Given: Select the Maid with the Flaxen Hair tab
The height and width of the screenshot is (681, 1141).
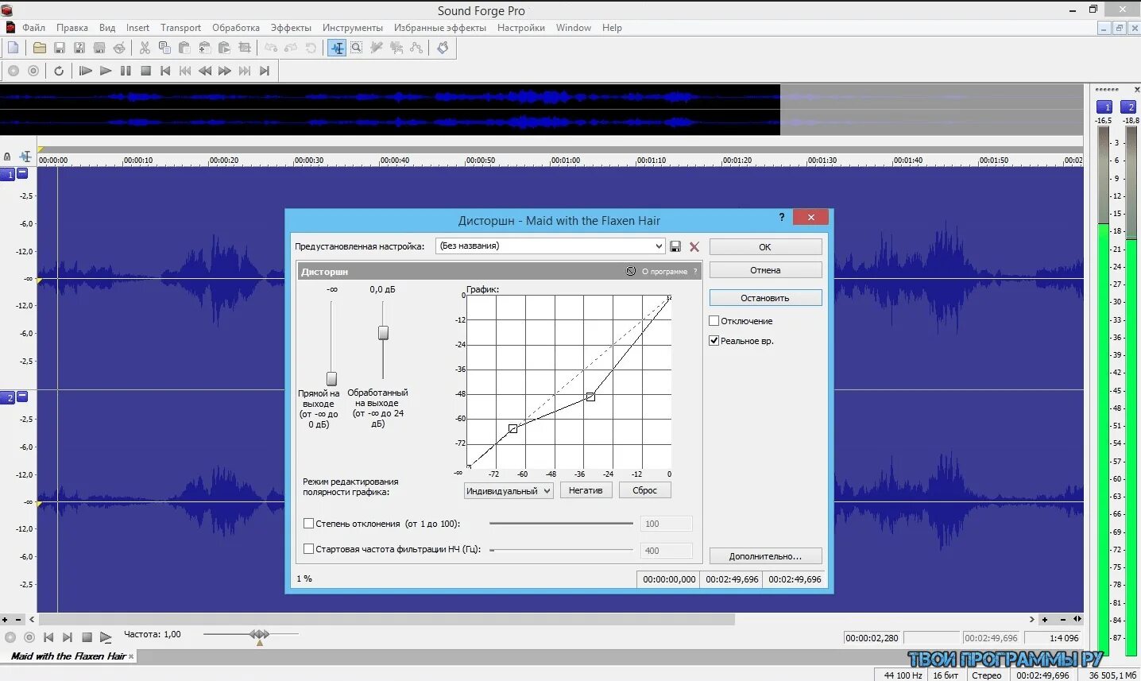Looking at the screenshot, I should pos(68,656).
